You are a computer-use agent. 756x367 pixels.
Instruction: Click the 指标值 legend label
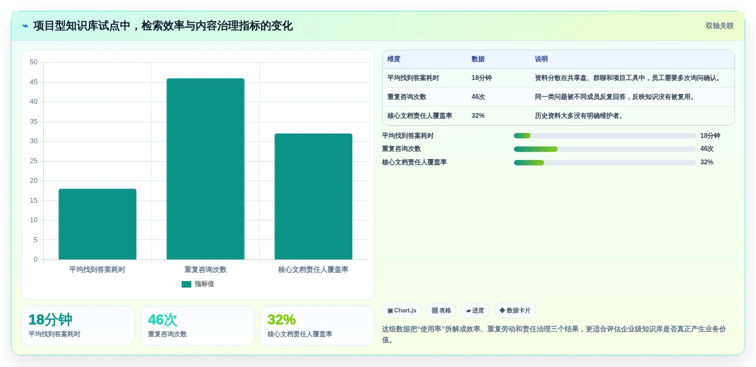[x=204, y=284]
